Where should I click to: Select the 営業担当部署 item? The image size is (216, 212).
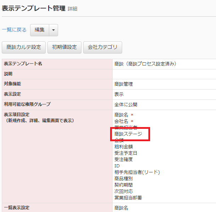coord(128,198)
